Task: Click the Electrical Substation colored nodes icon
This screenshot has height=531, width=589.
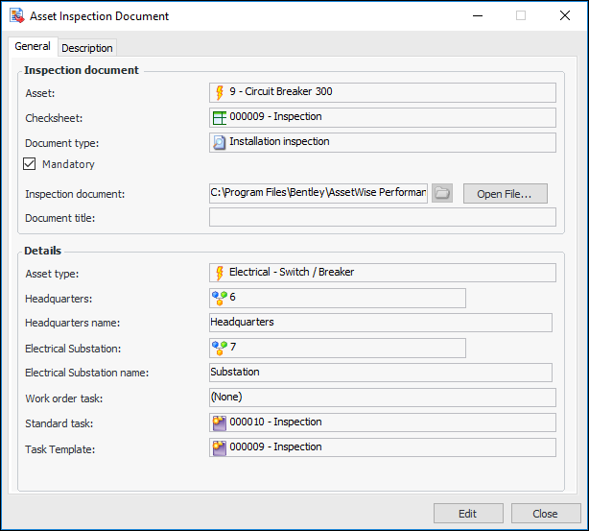Action: [x=220, y=347]
